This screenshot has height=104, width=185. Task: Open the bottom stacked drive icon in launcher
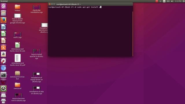click(x=3, y=101)
